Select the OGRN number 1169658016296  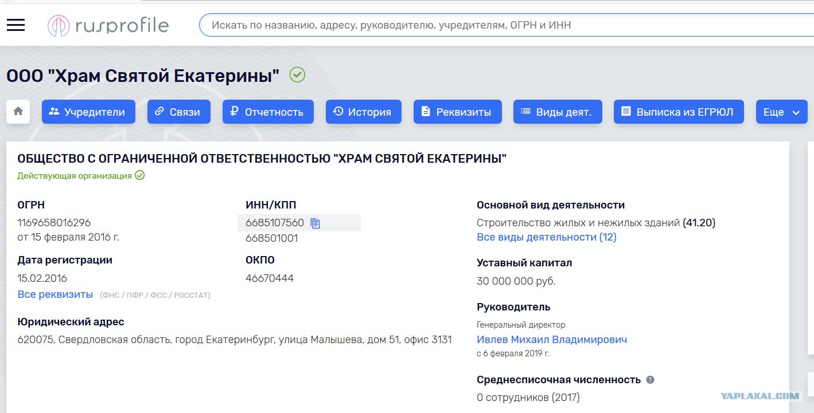[x=54, y=223]
